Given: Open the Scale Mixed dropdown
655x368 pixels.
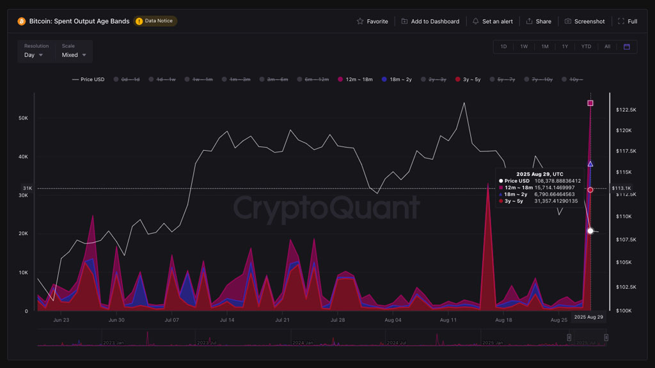Looking at the screenshot, I should point(74,55).
